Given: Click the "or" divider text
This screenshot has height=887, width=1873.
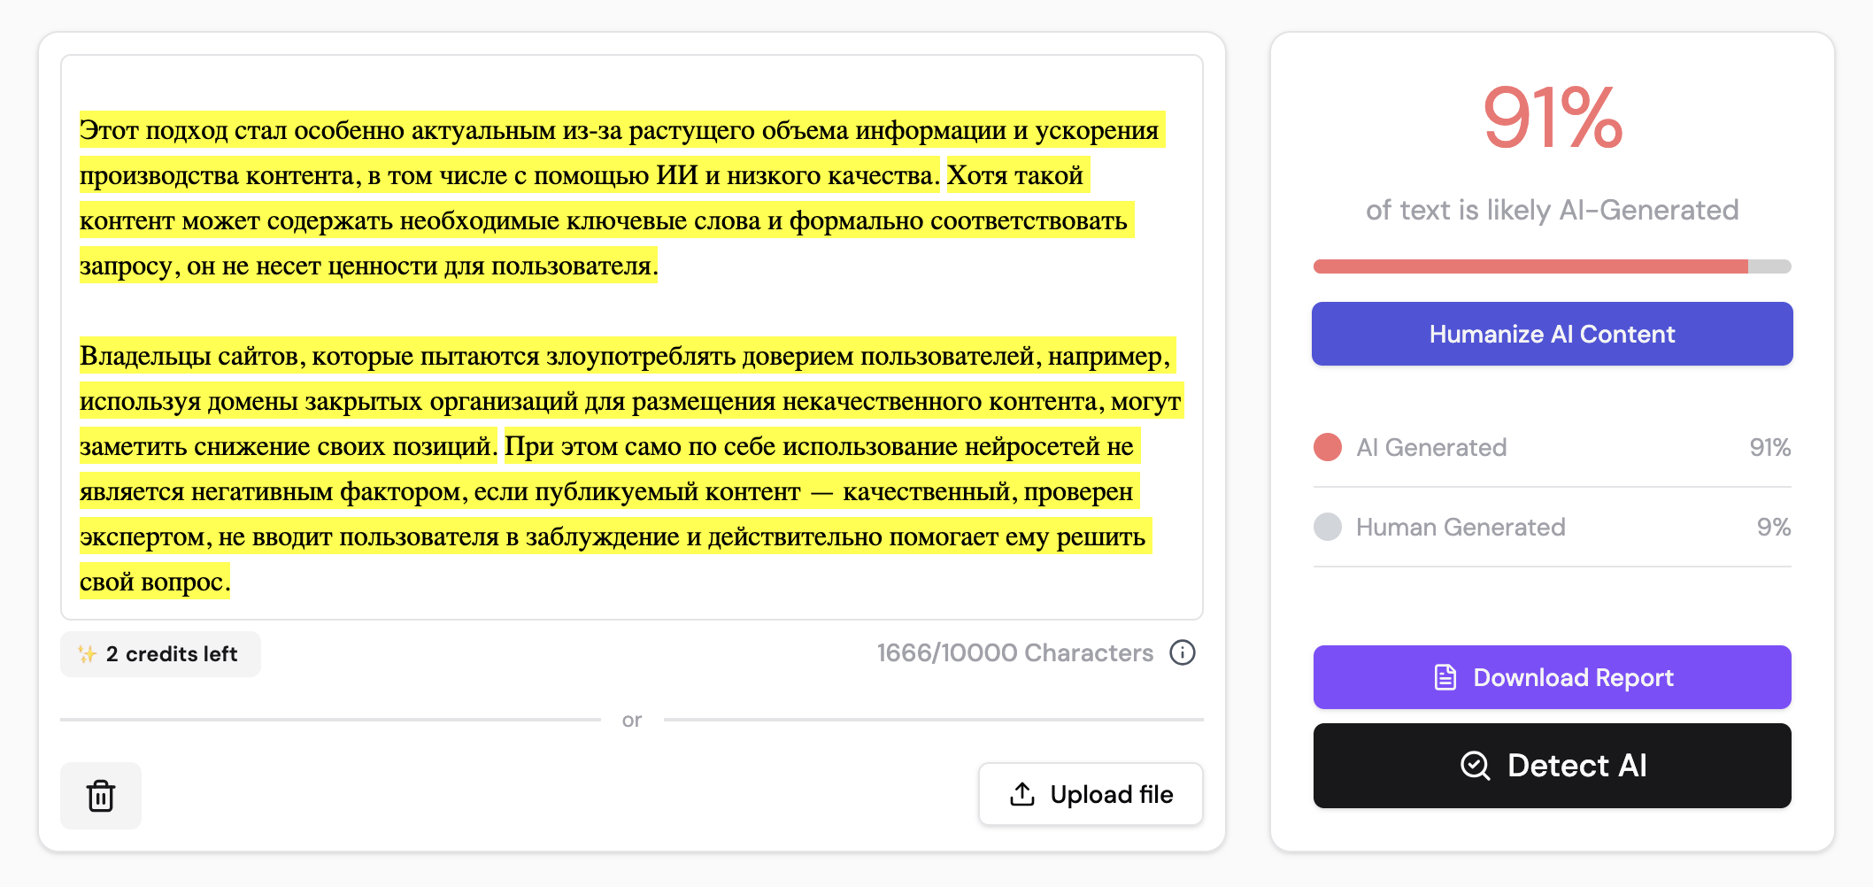Looking at the screenshot, I should tap(631, 720).
